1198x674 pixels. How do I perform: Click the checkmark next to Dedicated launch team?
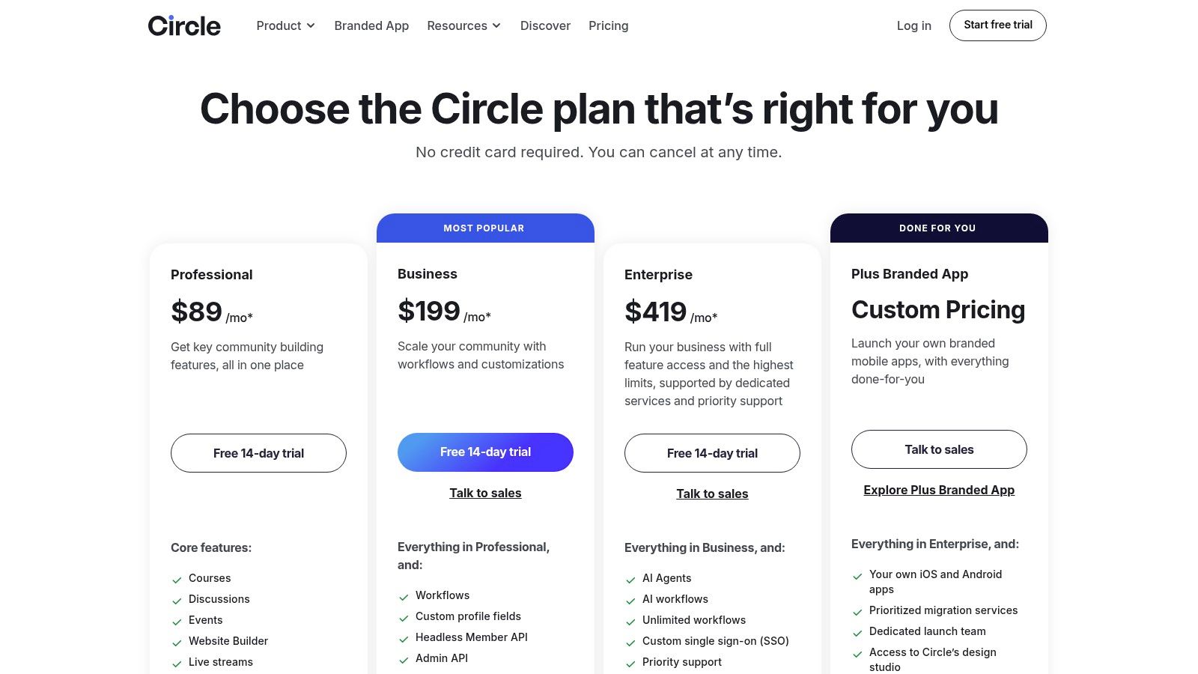point(857,632)
